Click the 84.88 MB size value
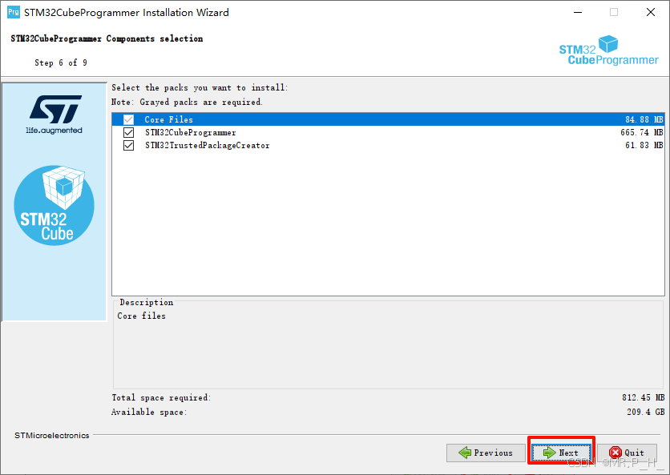The width and height of the screenshot is (670, 475). pos(644,119)
